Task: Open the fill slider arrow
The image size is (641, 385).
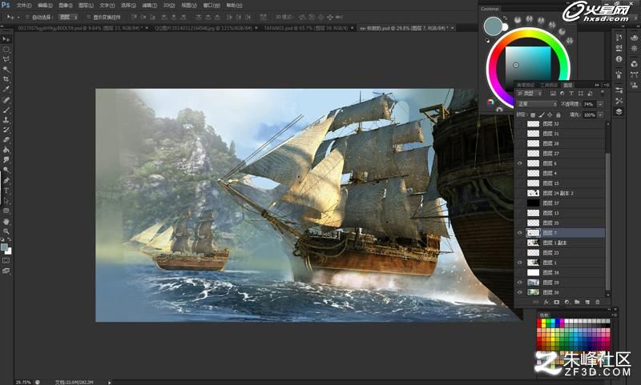Action: (599, 115)
